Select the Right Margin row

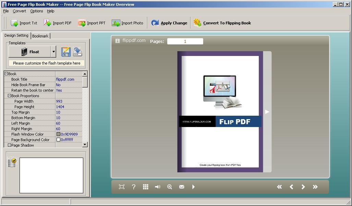pos(43,129)
